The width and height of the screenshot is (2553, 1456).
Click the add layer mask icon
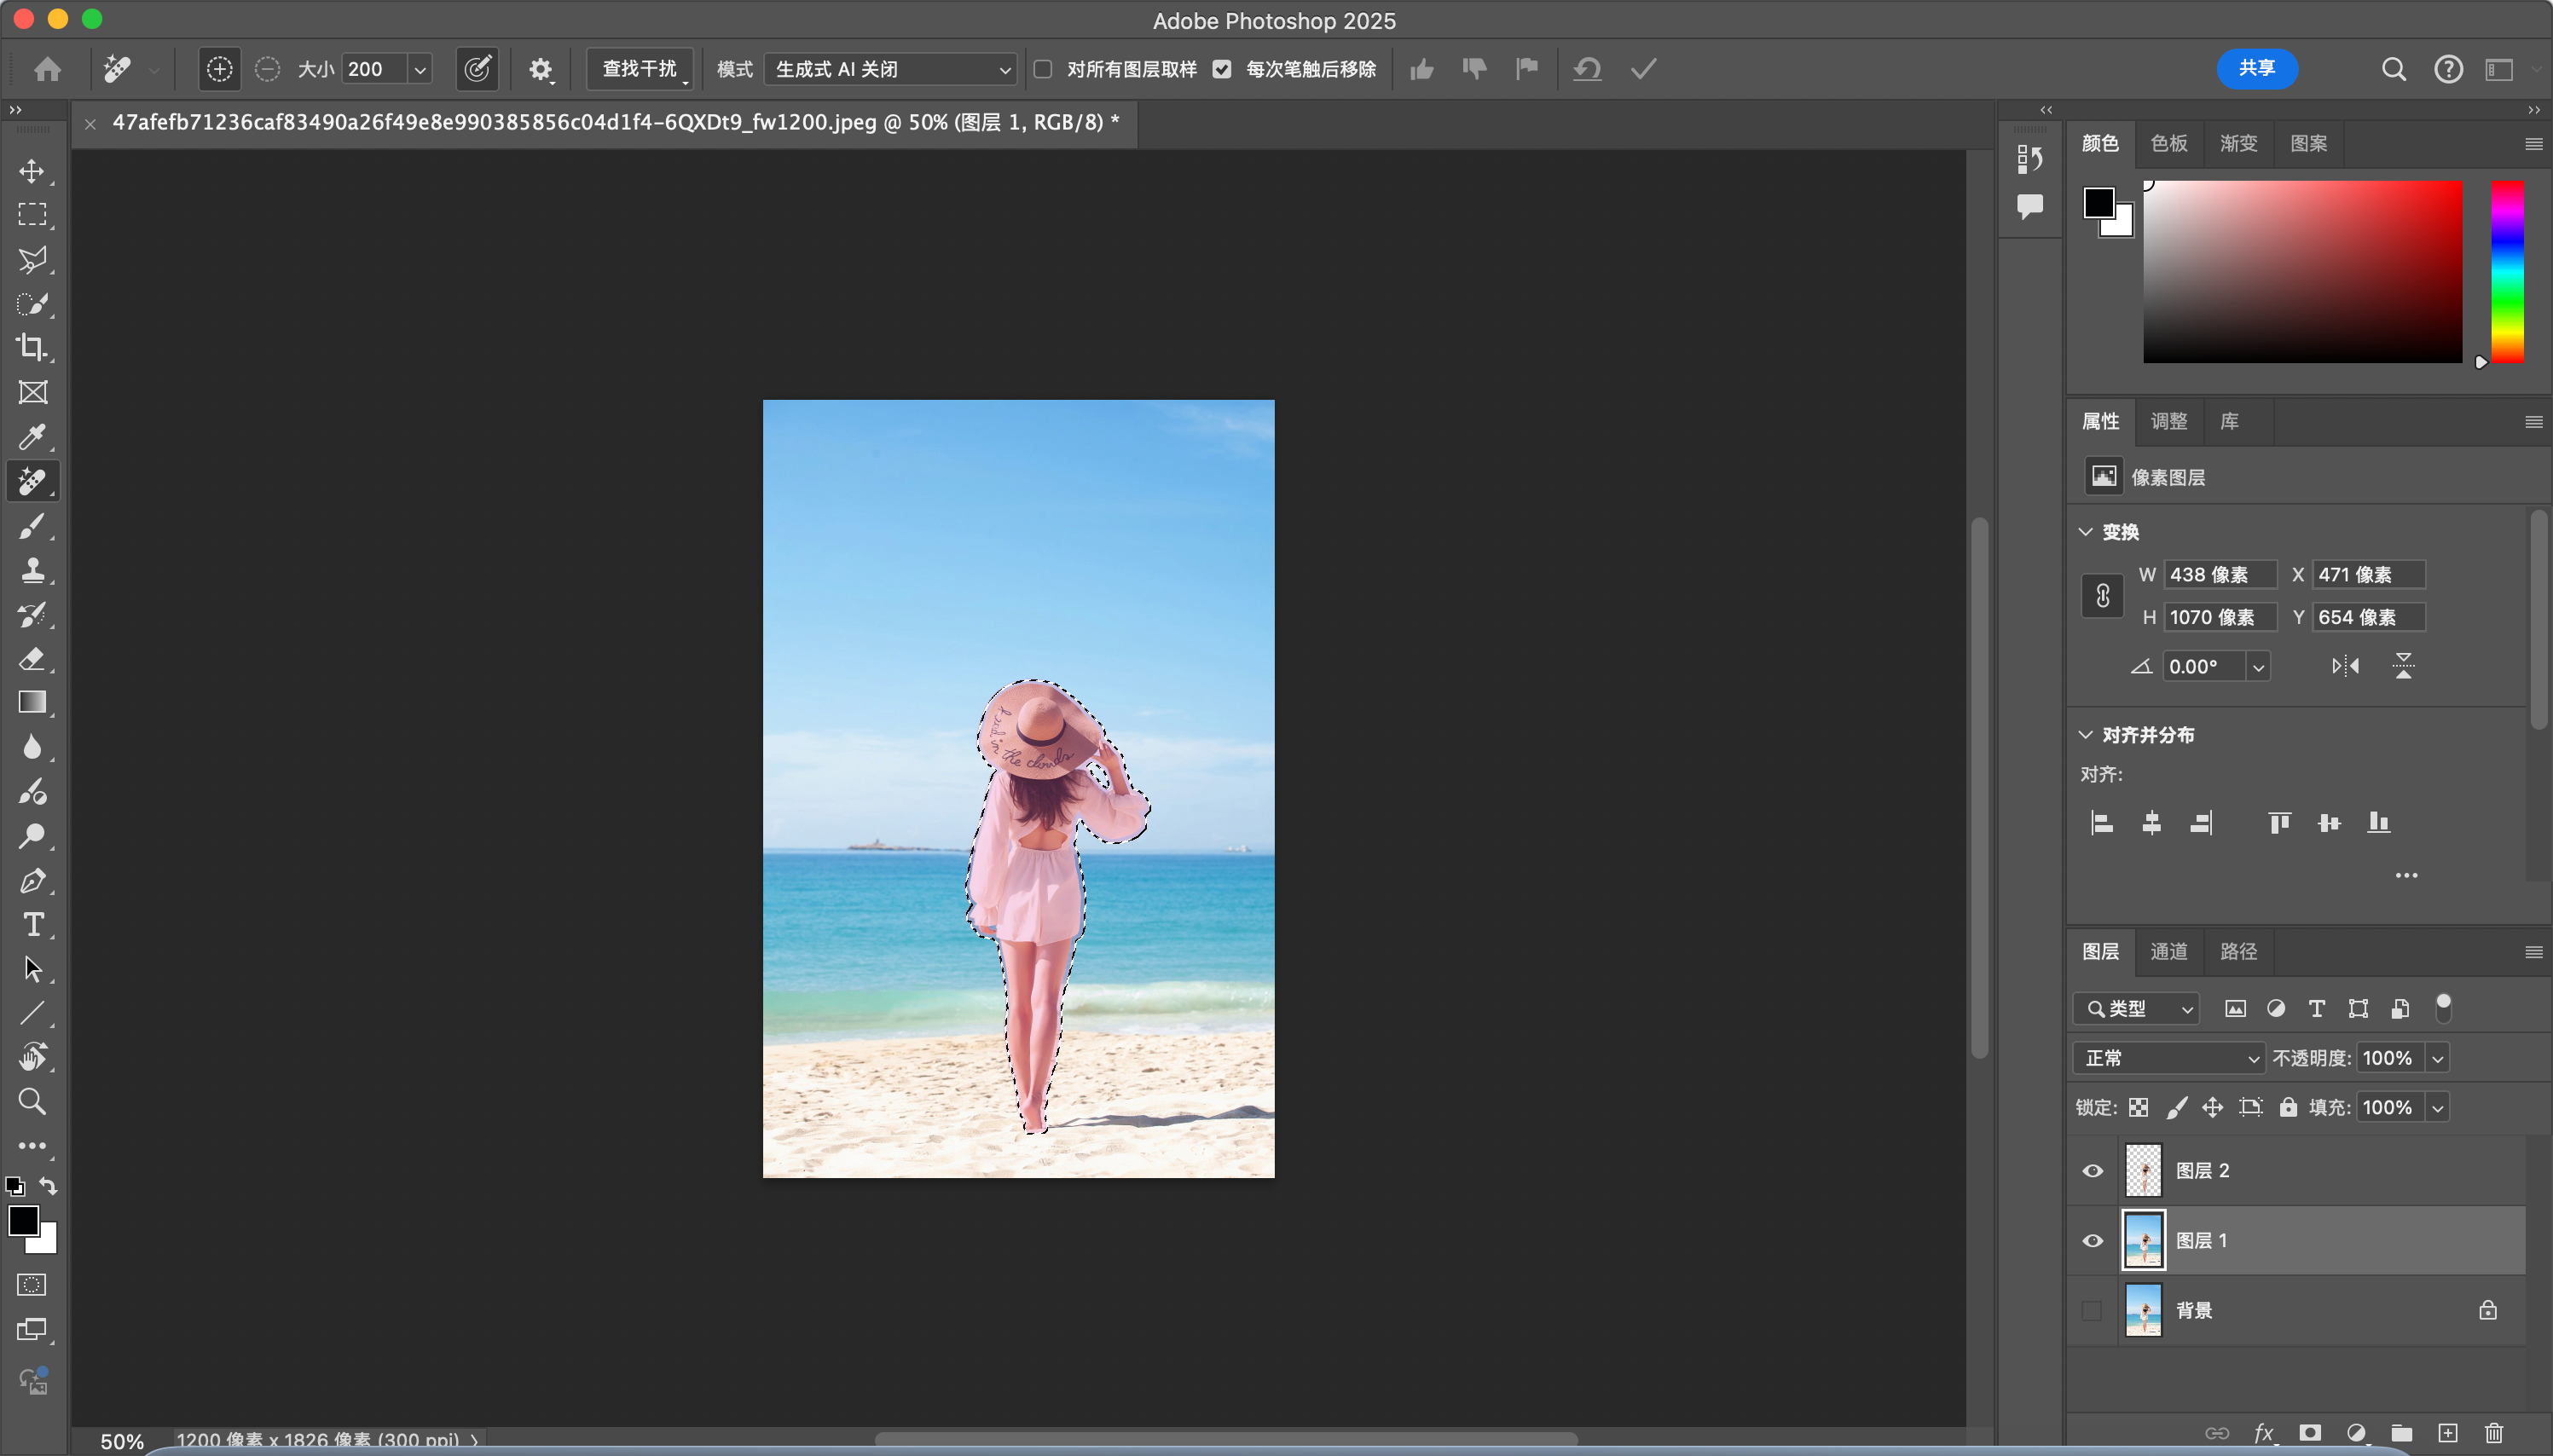pyautogui.click(x=2310, y=1433)
